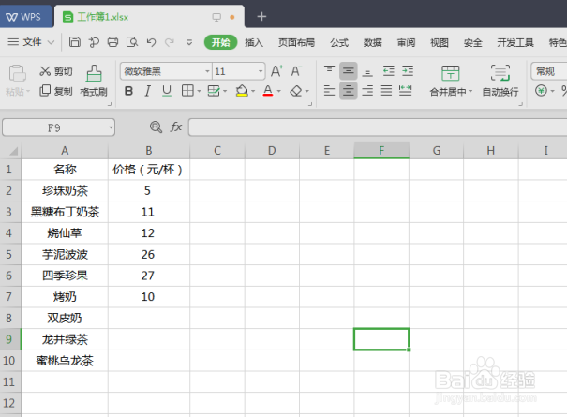Toggle Bold formatting

coord(128,91)
